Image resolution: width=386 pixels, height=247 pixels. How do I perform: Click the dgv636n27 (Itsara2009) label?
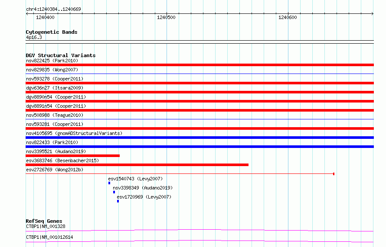coord(55,88)
